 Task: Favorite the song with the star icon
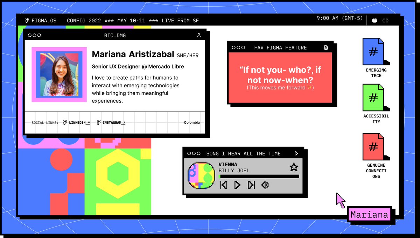[x=294, y=167]
